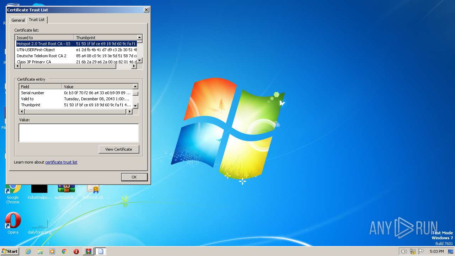
Task: Click the Field column header
Action: [41, 86]
